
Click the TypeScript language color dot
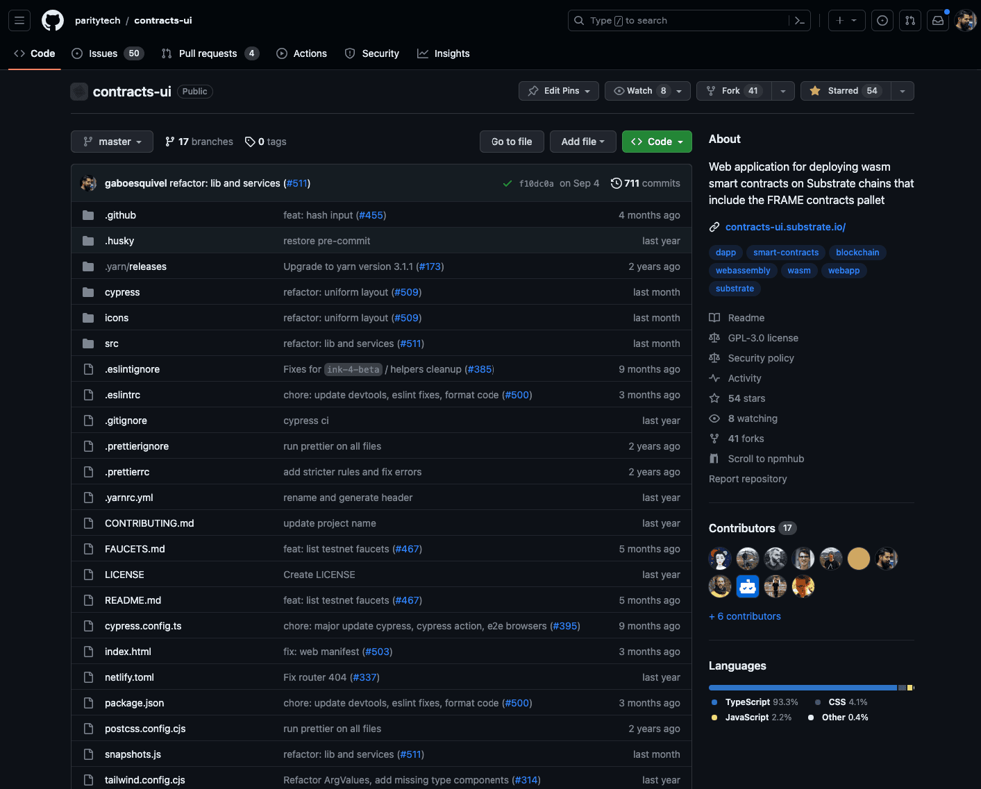pos(714,702)
